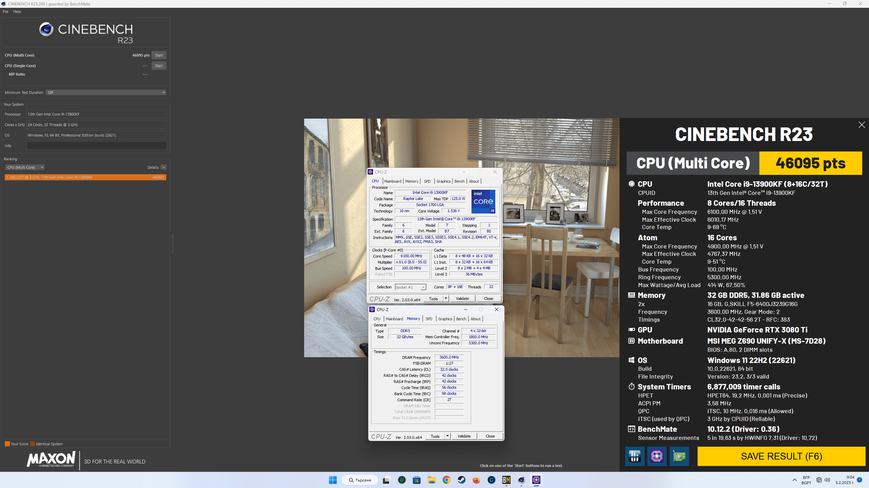
Task: Click Close button in bottom CPU-Z window
Action: pos(490,436)
